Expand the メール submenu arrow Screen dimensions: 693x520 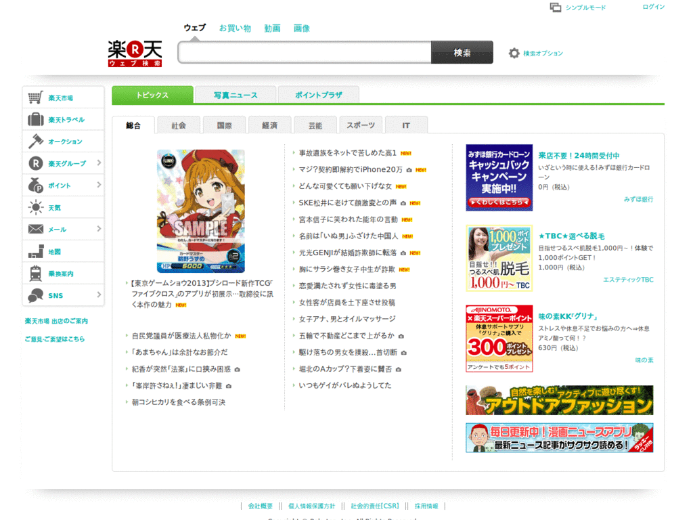click(x=99, y=229)
